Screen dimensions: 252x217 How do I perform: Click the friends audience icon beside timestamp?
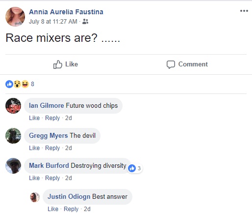click(x=85, y=22)
